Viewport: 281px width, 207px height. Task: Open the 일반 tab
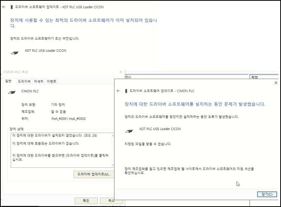tap(8, 81)
